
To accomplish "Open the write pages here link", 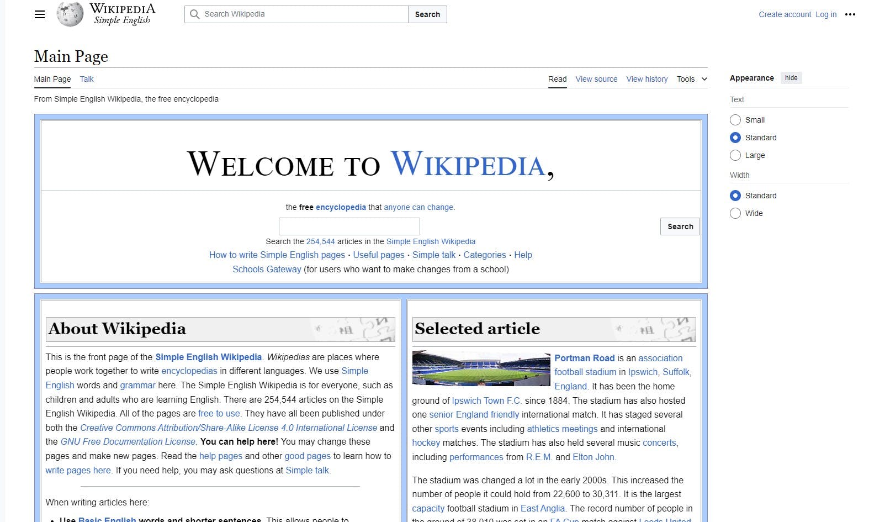I will click(x=78, y=470).
